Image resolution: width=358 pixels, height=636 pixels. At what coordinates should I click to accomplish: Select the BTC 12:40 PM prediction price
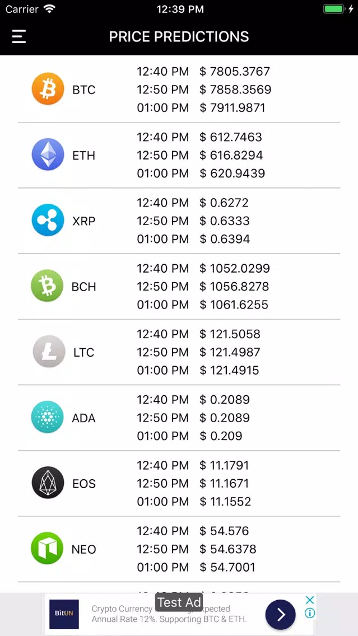click(235, 72)
